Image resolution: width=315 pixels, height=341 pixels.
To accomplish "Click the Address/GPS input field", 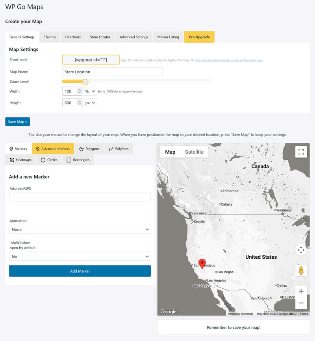I will pyautogui.click(x=80, y=197).
